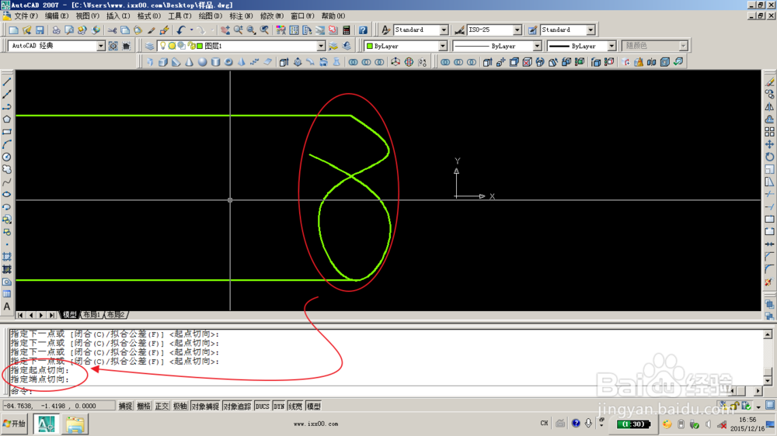Toggle DYN dynamic input
The height and width of the screenshot is (436, 777).
click(x=279, y=407)
